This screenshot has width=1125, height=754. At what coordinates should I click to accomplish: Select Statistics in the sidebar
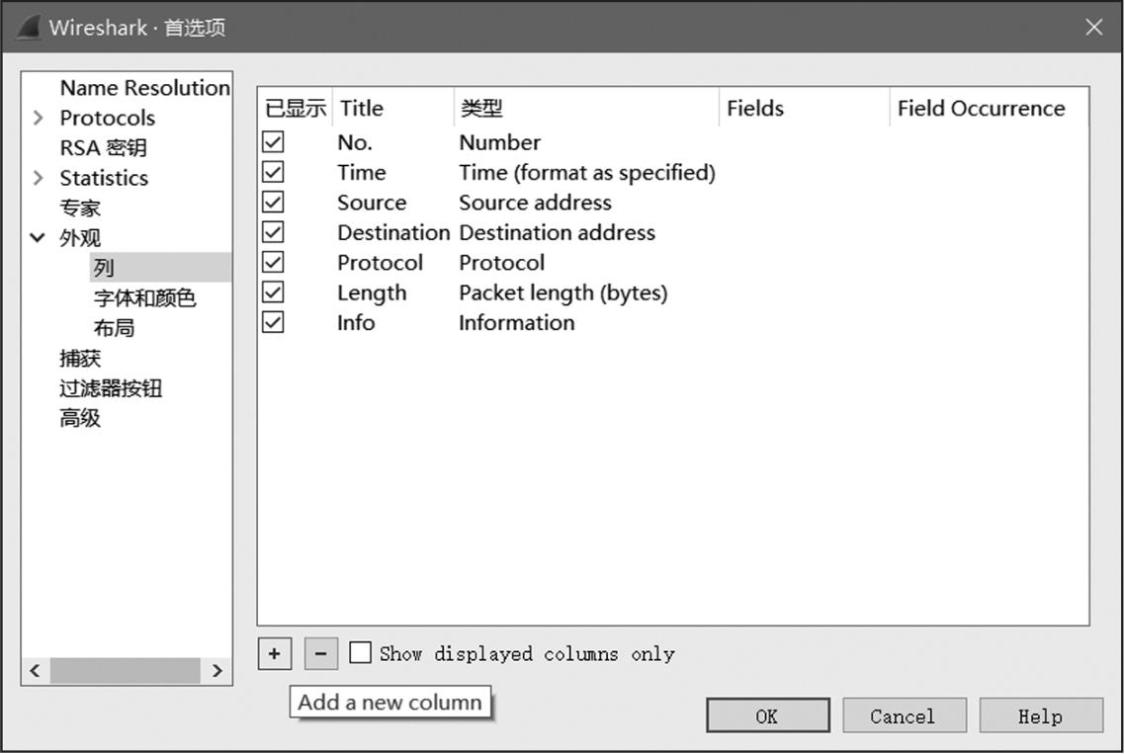click(x=104, y=178)
